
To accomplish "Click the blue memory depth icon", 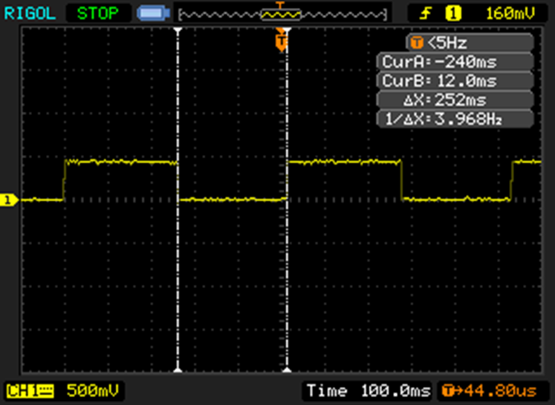I will [x=151, y=13].
